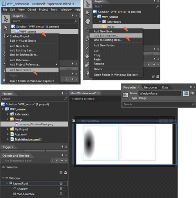The image size is (196, 198).
Task: Click the plus button next to No Storyboard open
Action: (x=62, y=161)
